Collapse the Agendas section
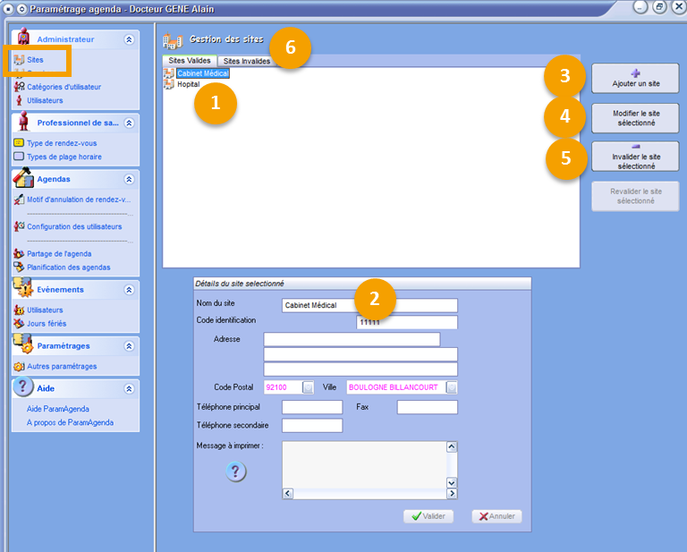This screenshot has height=552, width=687. 129,179
